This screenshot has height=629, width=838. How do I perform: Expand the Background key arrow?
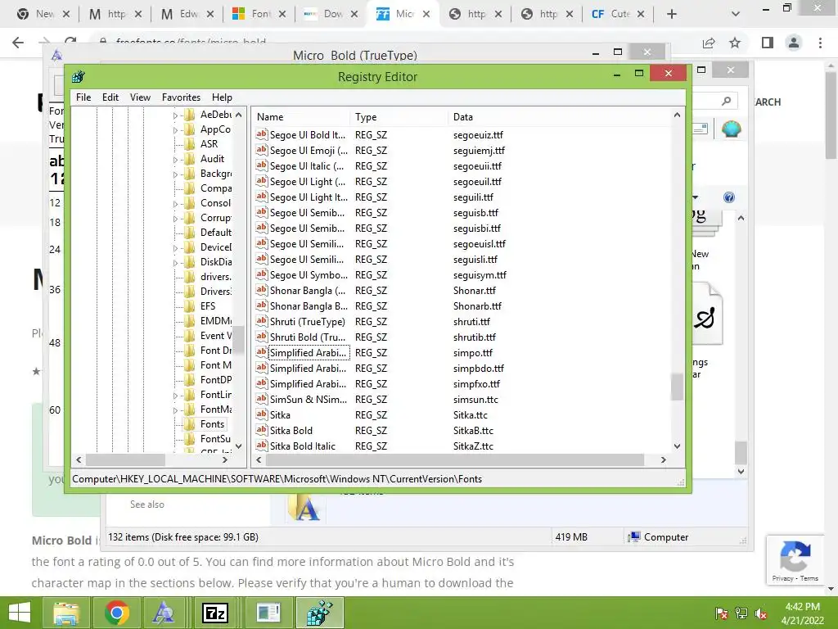pyautogui.click(x=175, y=174)
